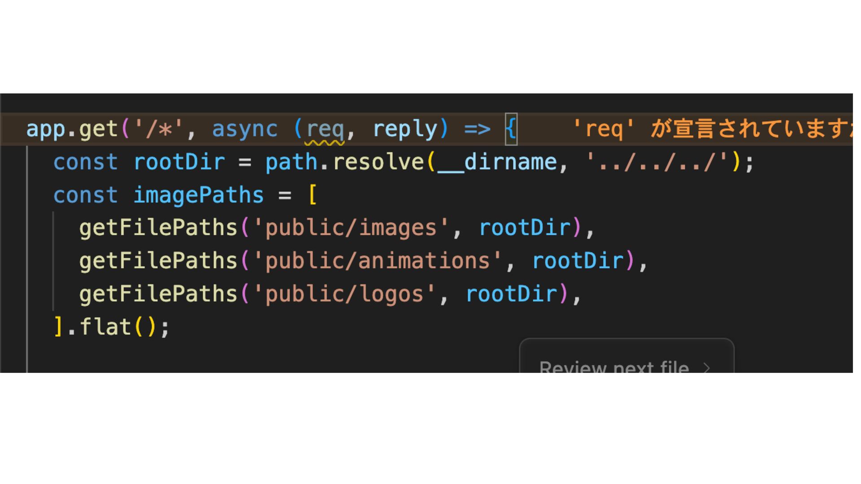The image size is (861, 484).
Task: Click the imagePaths variable name
Action: 198,195
